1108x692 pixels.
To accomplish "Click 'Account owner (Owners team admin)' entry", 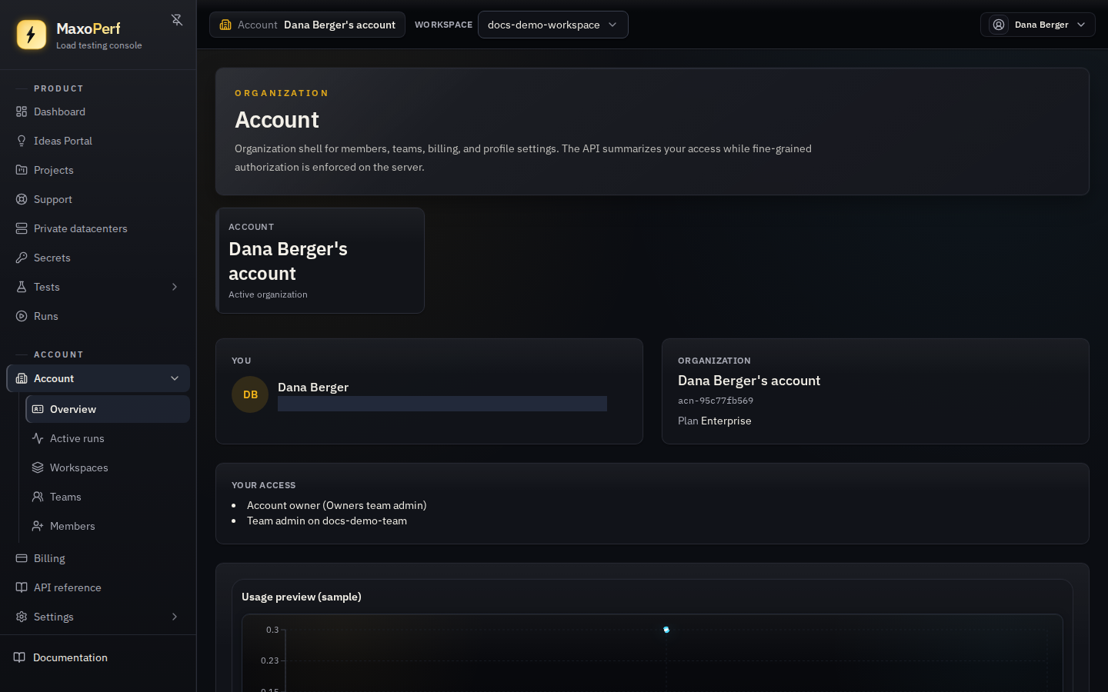I will [x=336, y=505].
